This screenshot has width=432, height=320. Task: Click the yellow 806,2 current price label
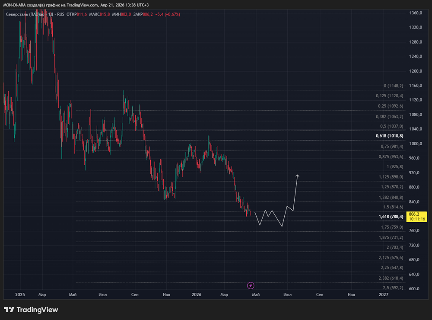(416, 217)
